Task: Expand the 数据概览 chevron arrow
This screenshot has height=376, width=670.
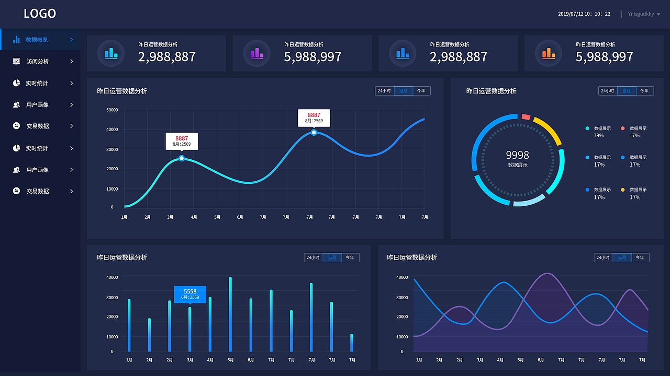Action: [x=72, y=40]
